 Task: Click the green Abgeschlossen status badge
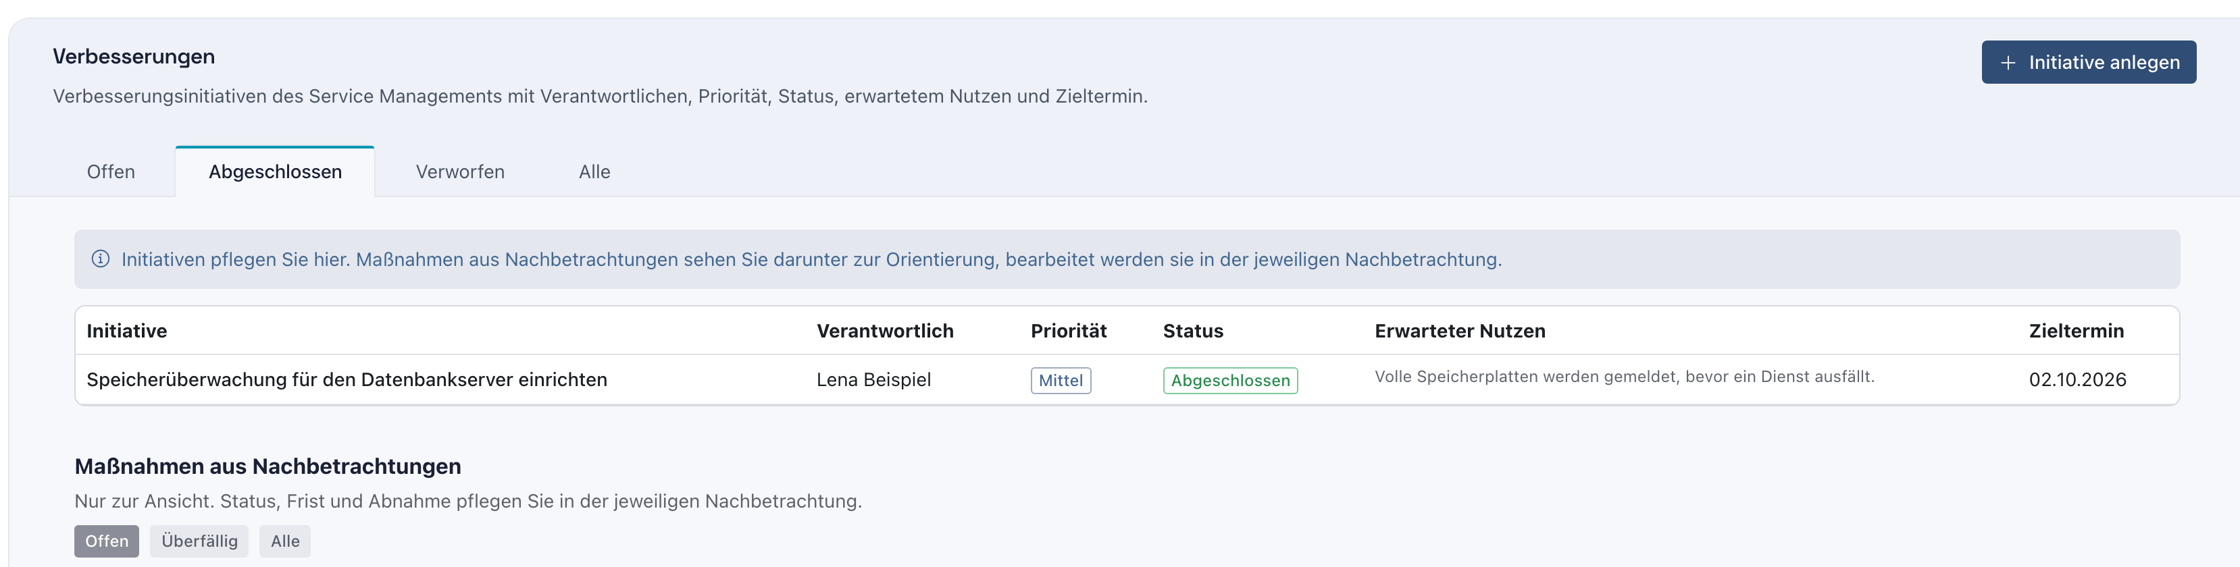[1230, 380]
